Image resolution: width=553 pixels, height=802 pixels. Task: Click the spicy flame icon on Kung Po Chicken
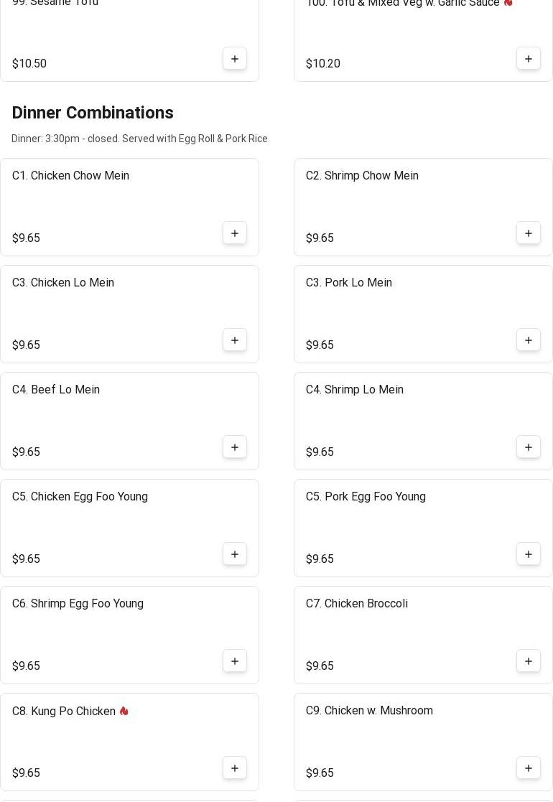click(124, 711)
